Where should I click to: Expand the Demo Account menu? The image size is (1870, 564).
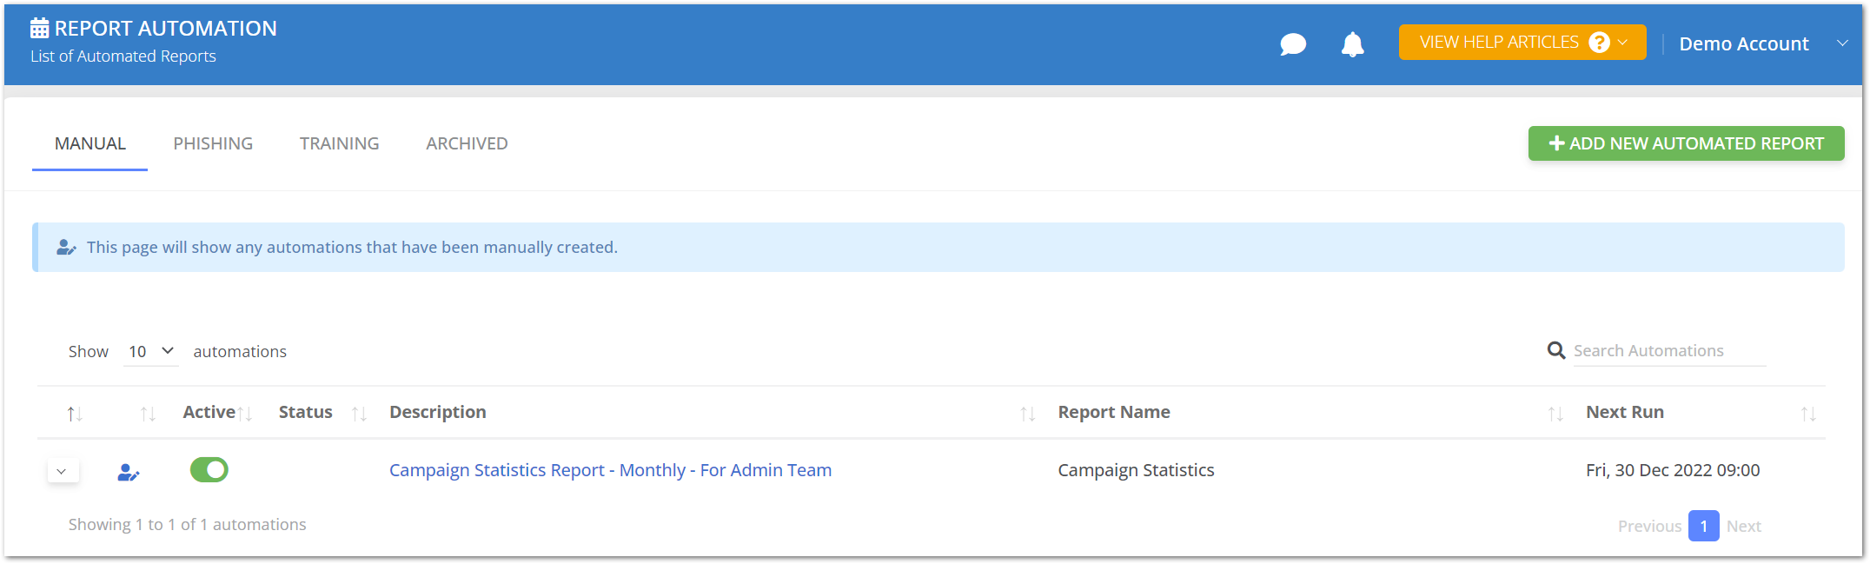tap(1842, 43)
